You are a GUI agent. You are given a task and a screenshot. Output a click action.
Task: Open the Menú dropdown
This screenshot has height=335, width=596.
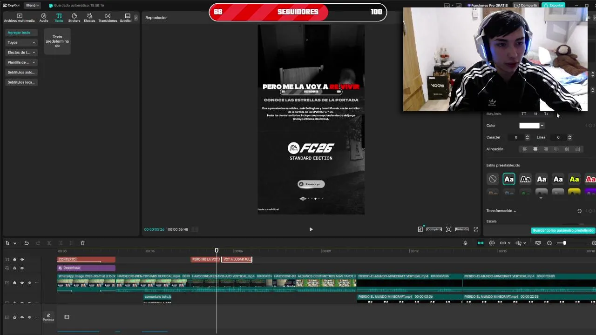(33, 5)
